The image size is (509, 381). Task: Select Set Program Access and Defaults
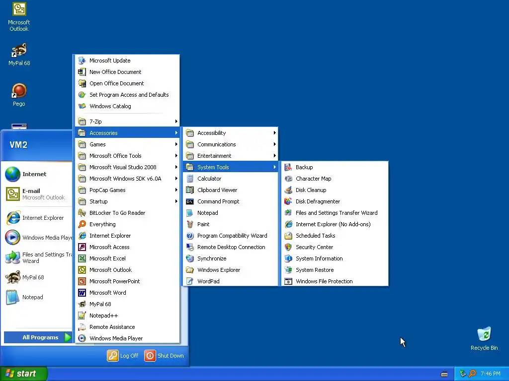point(127,95)
